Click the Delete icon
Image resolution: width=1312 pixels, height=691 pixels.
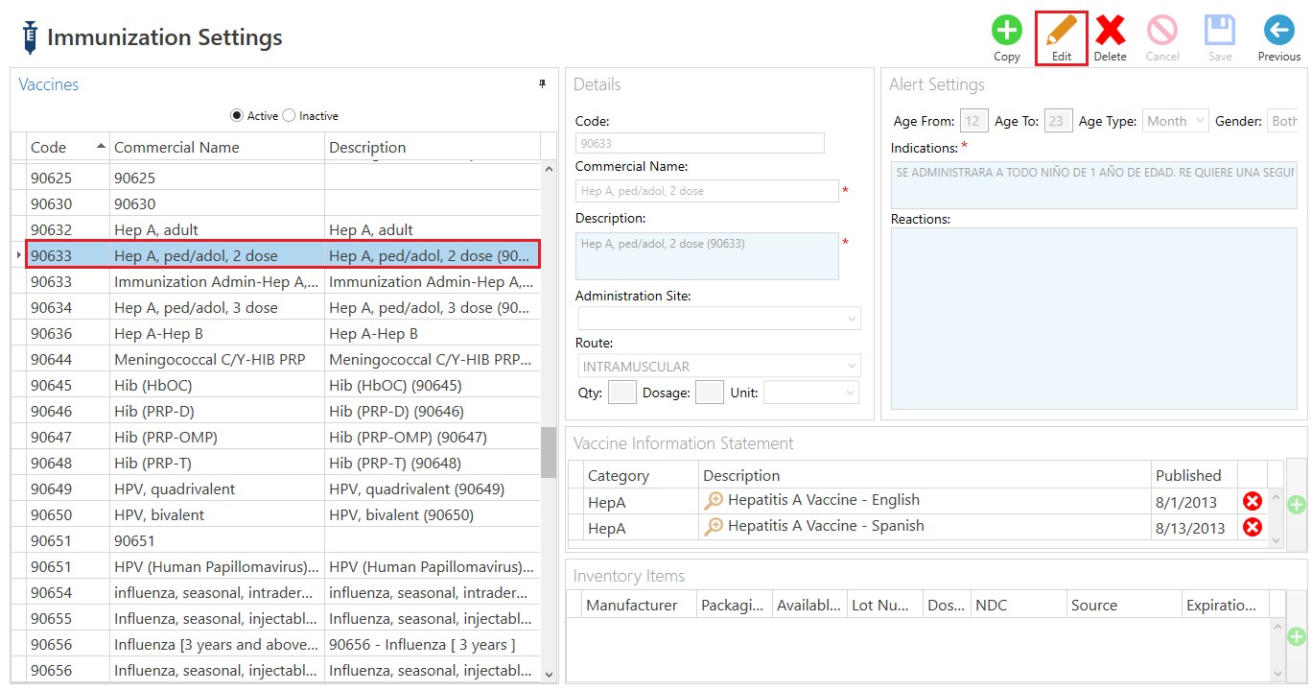tap(1111, 31)
